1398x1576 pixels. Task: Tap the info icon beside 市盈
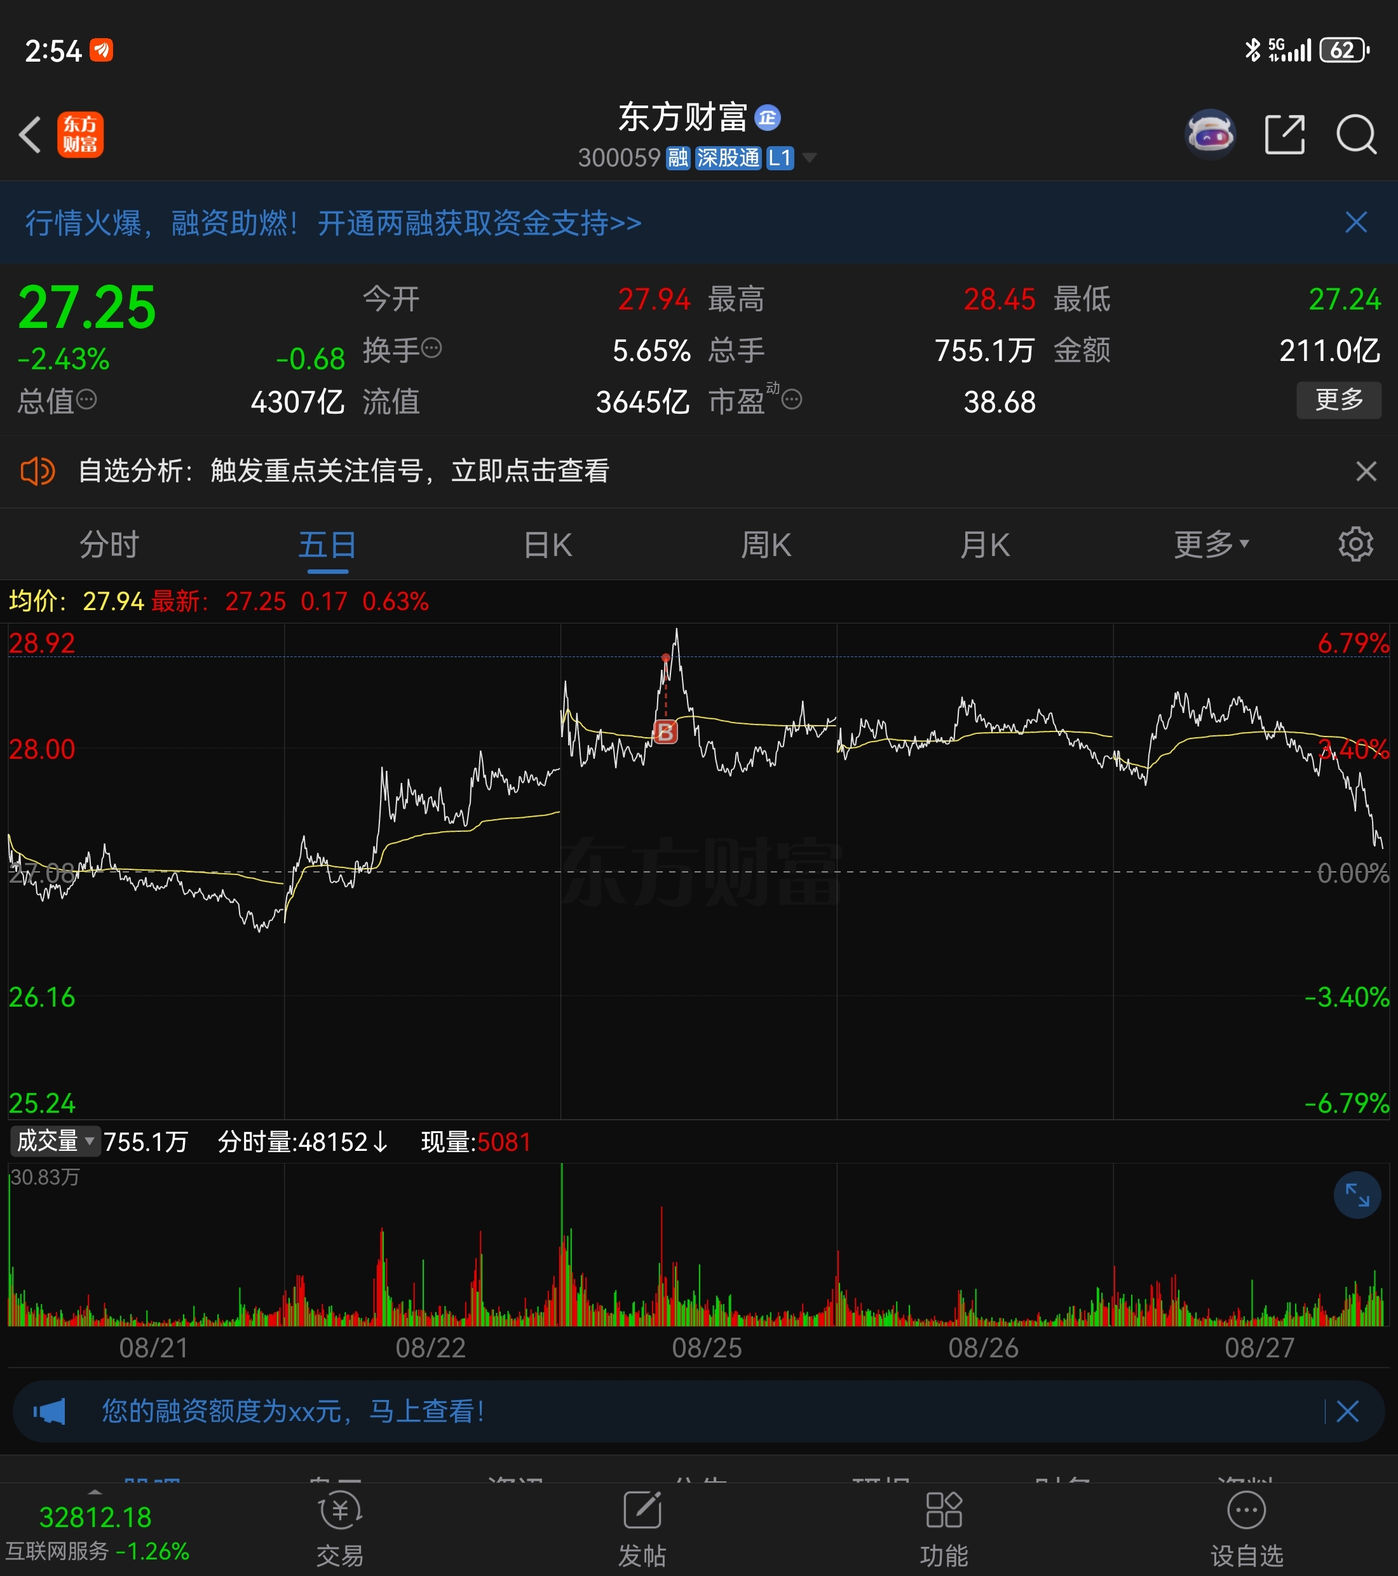[792, 399]
